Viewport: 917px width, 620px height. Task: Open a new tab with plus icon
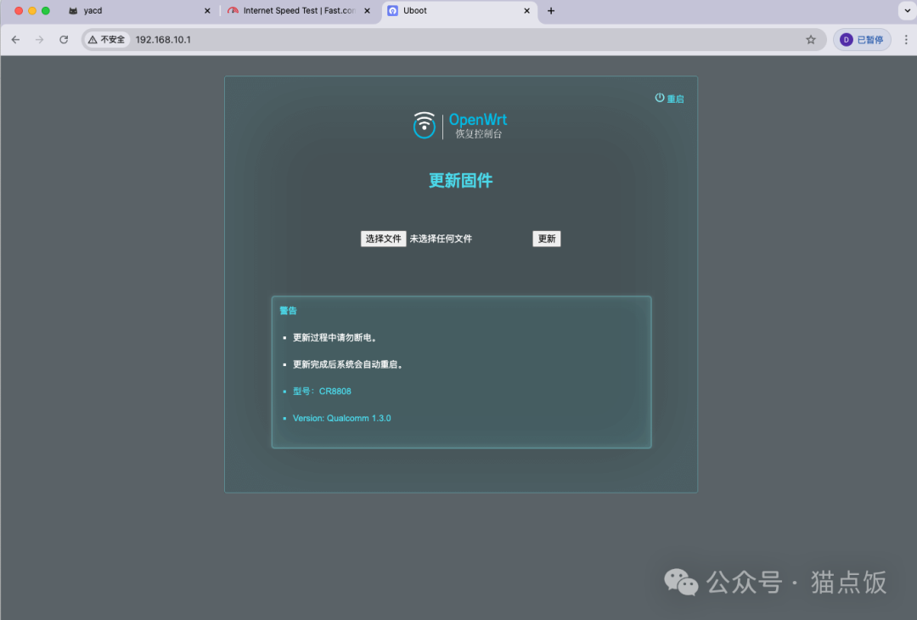point(551,10)
